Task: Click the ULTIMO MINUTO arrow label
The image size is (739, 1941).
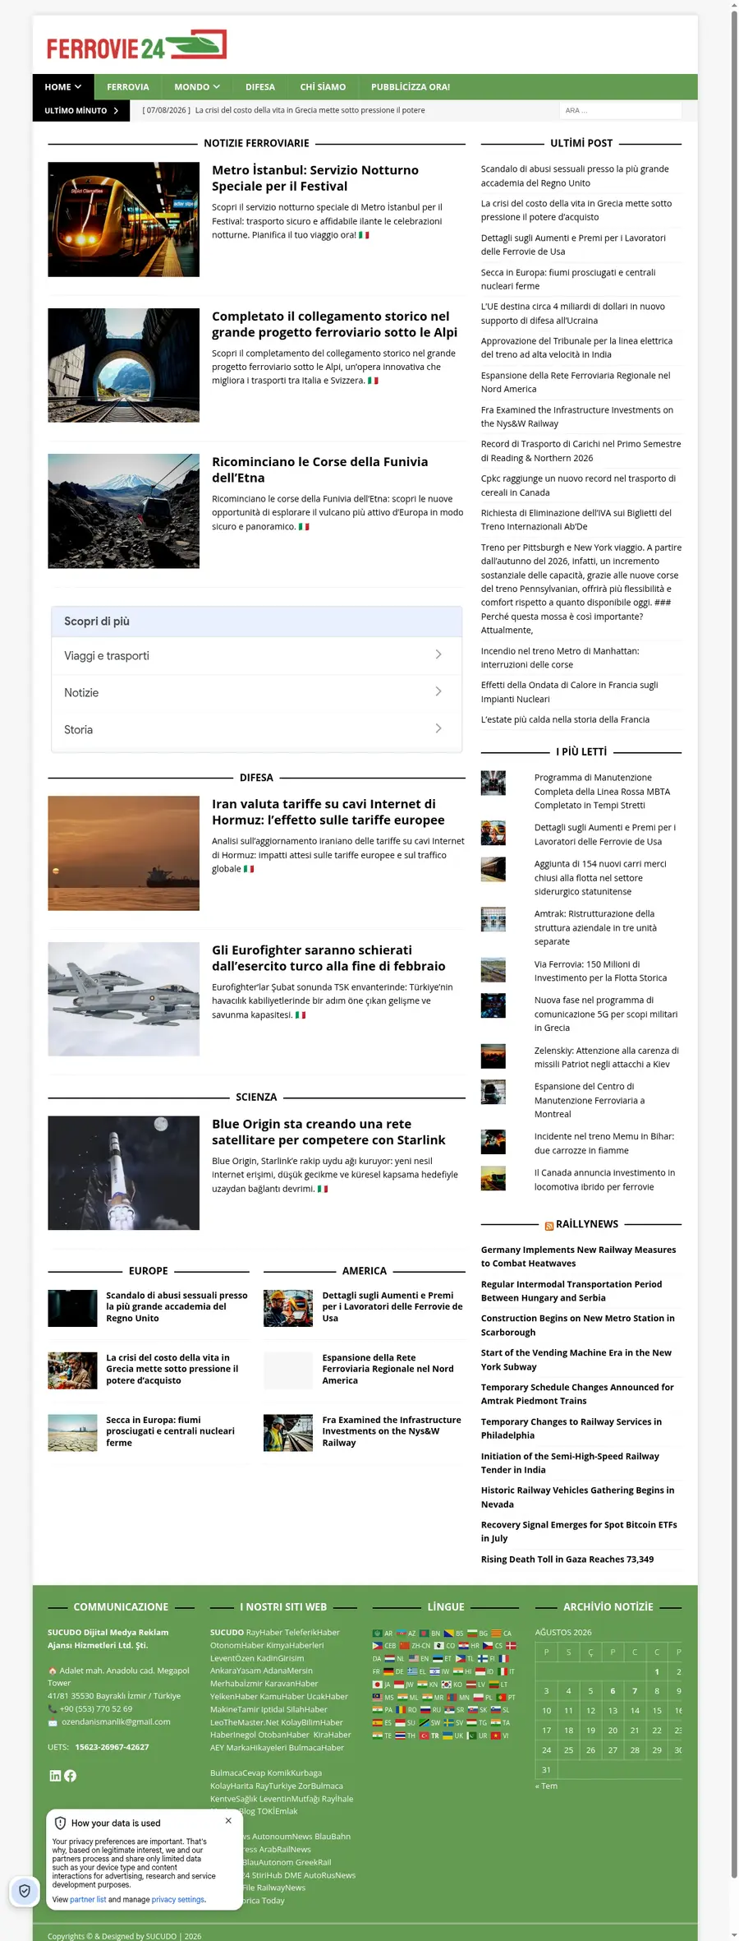Action: coord(81,110)
